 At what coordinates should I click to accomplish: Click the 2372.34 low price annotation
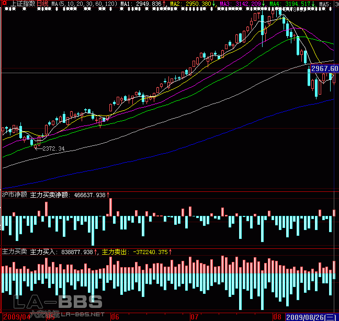pyautogui.click(x=53, y=149)
